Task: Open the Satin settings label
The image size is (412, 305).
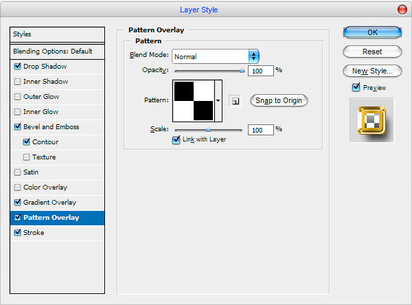Action: click(x=31, y=172)
